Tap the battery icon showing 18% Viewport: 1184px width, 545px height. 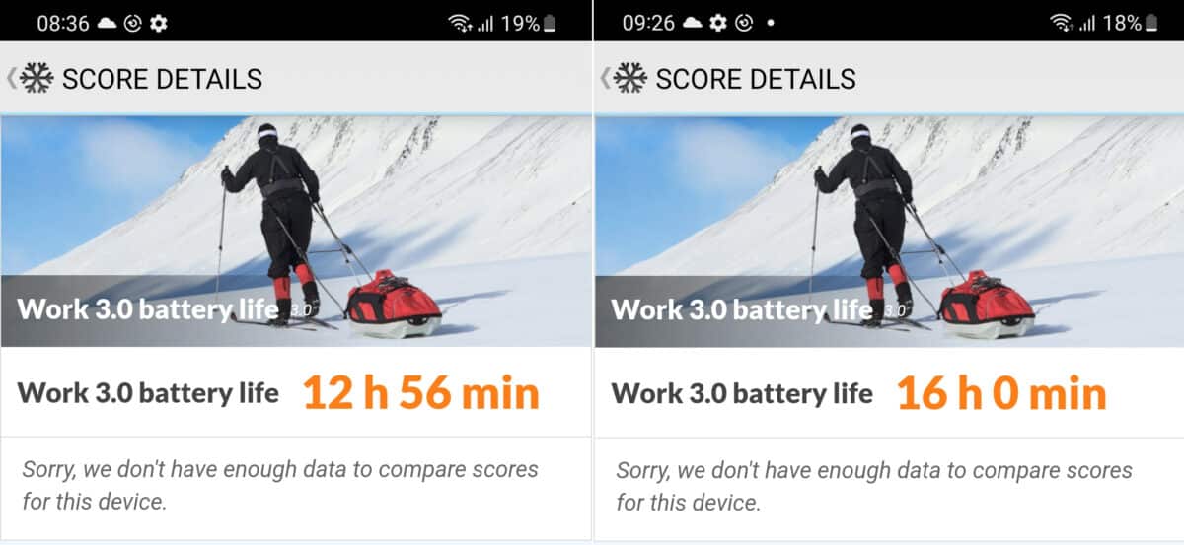pyautogui.click(x=1151, y=23)
